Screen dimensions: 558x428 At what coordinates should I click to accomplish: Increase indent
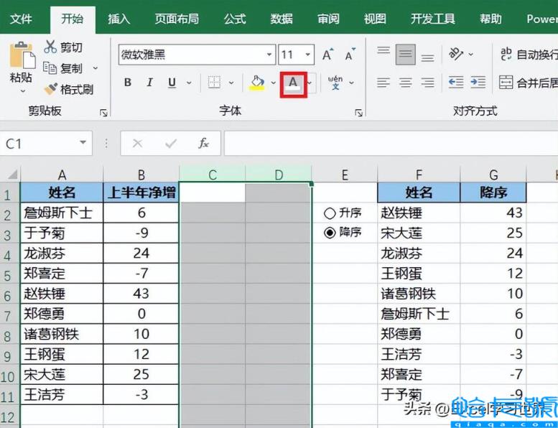pyautogui.click(x=478, y=83)
